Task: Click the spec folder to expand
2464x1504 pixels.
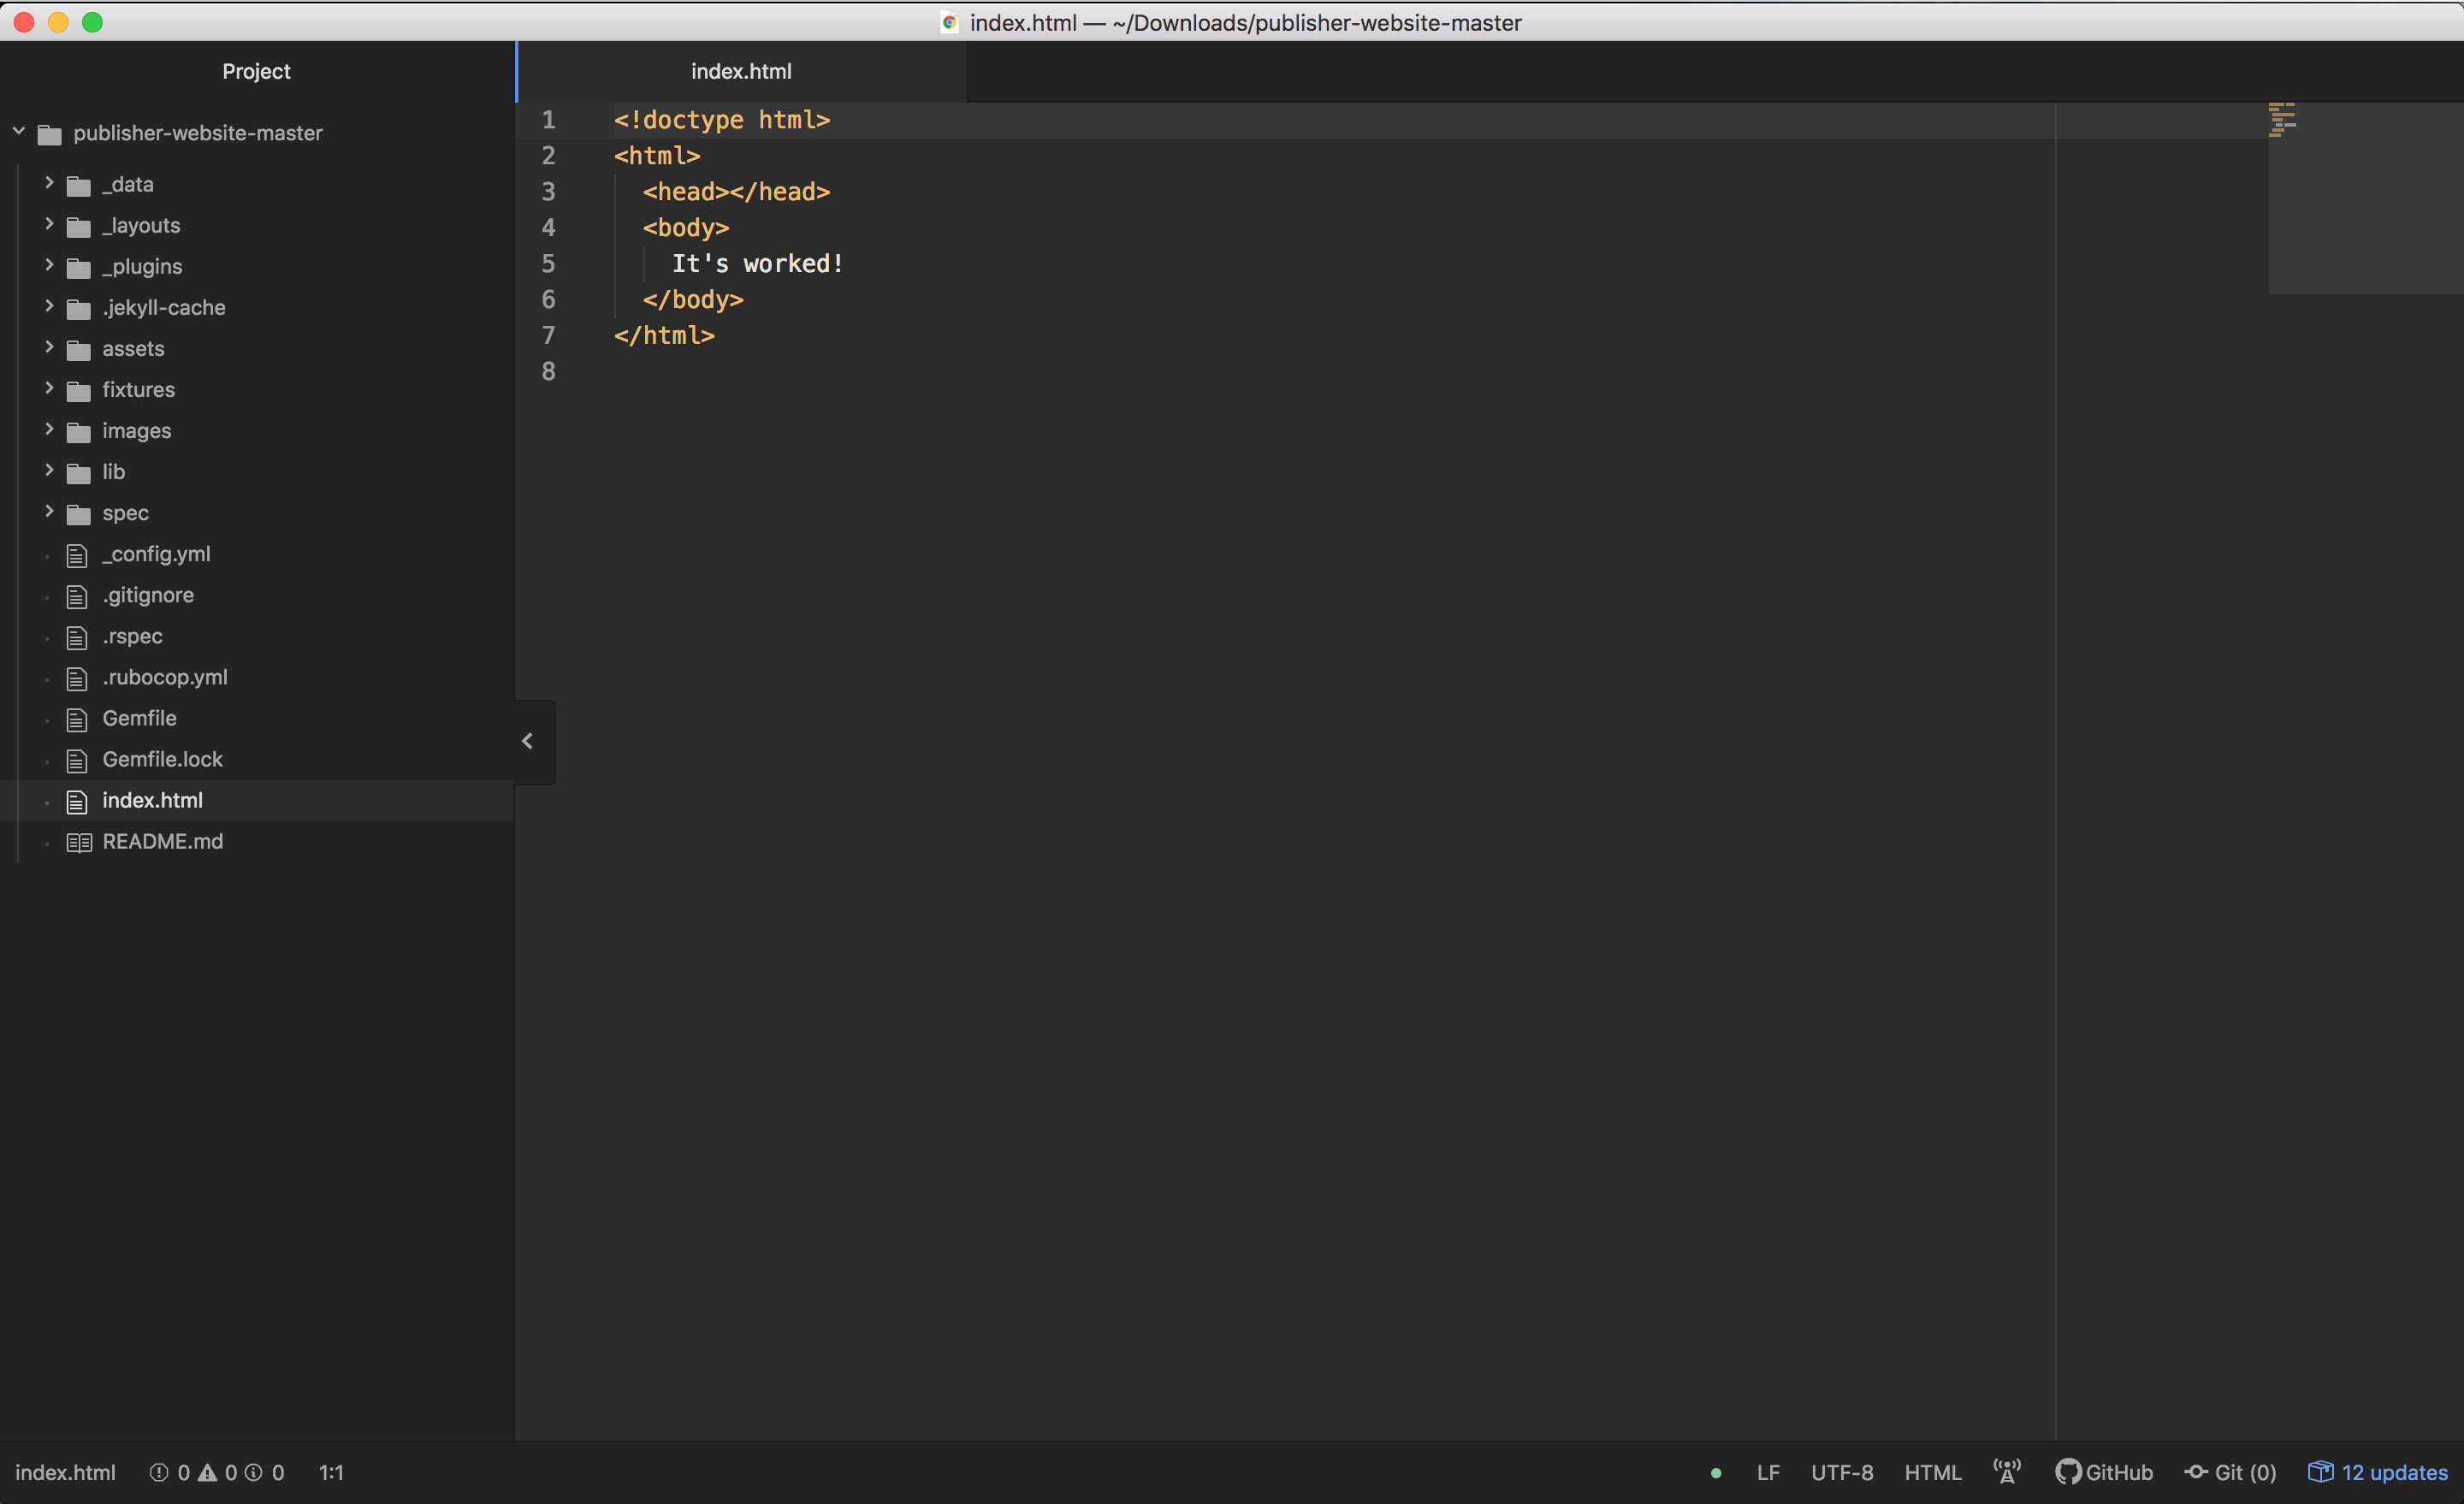Action: tap(123, 512)
